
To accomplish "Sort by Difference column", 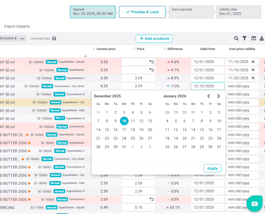I will click(165, 49).
